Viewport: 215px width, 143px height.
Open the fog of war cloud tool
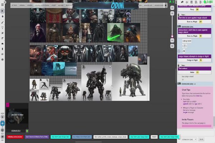pyautogui.click(x=3, y=44)
